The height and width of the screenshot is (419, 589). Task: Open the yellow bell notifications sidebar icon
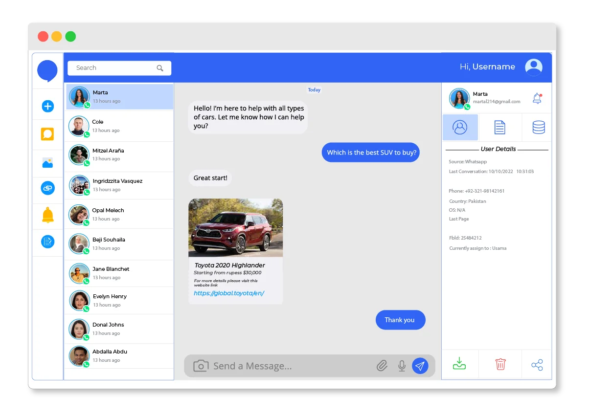pyautogui.click(x=47, y=215)
